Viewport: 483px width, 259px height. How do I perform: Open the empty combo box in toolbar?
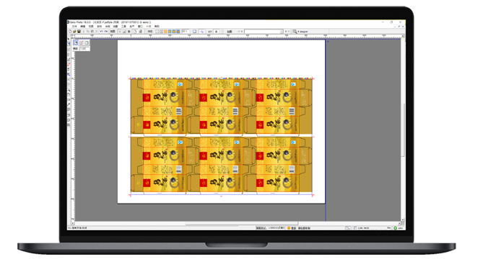[x=264, y=32]
